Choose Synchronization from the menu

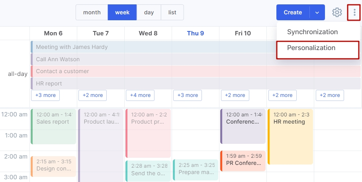[312, 32]
